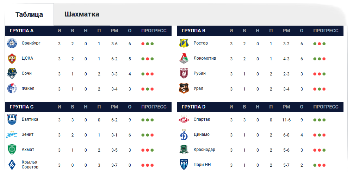The width and height of the screenshot is (353, 179).
Task: Select the Sochi team logo
Action: (x=12, y=73)
